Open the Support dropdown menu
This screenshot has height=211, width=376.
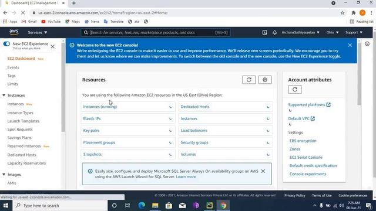click(x=354, y=32)
